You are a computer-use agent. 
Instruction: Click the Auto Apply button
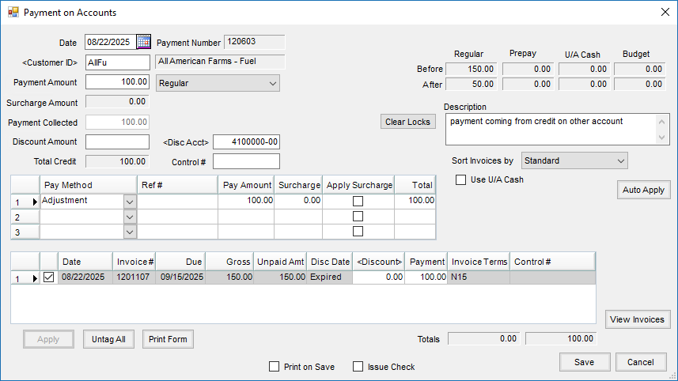pos(643,190)
